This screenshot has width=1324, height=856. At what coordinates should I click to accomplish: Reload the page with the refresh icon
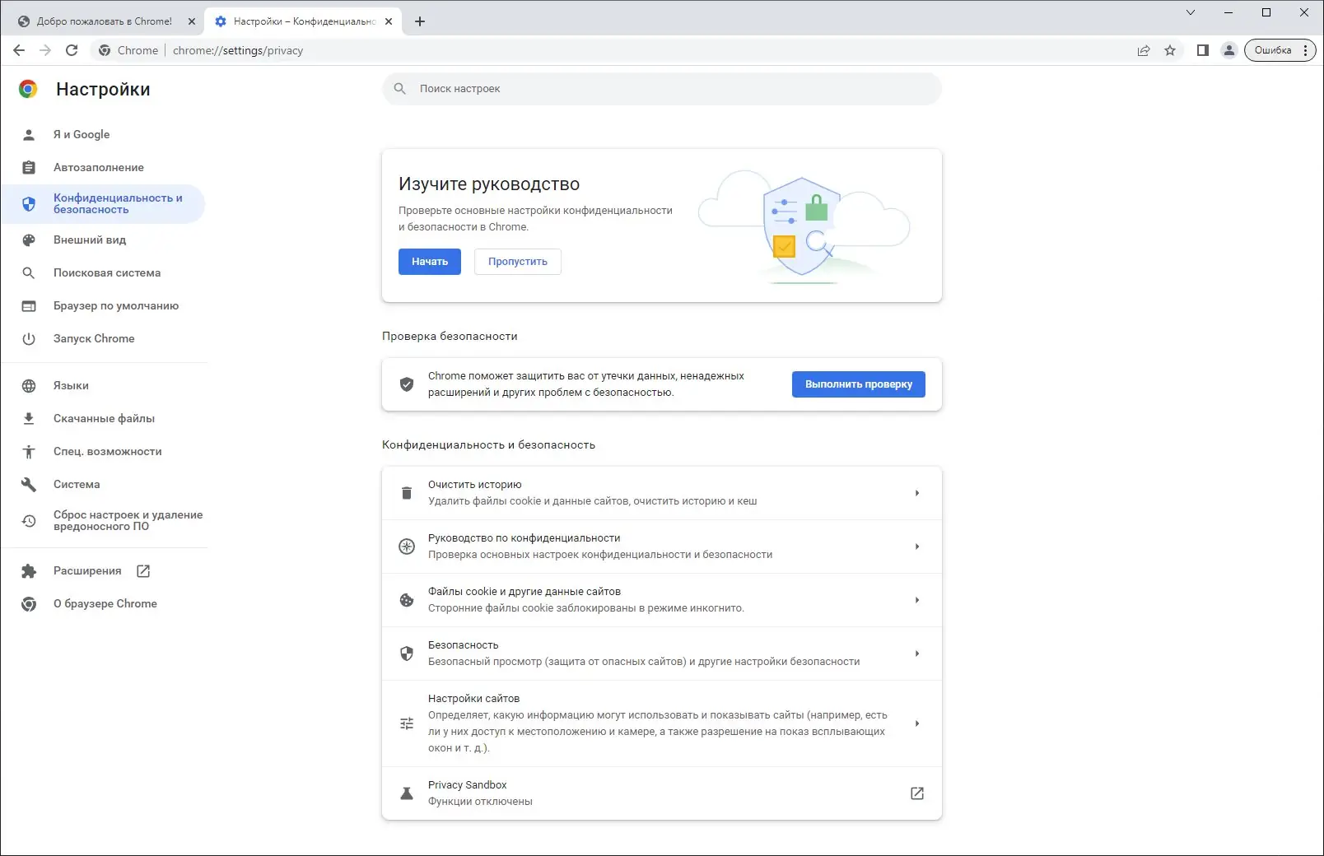tap(72, 50)
